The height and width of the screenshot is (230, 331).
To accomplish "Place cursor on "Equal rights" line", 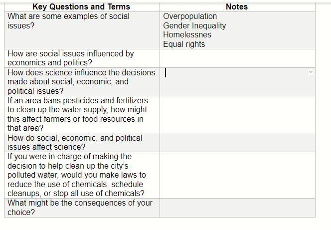I will click(x=184, y=44).
